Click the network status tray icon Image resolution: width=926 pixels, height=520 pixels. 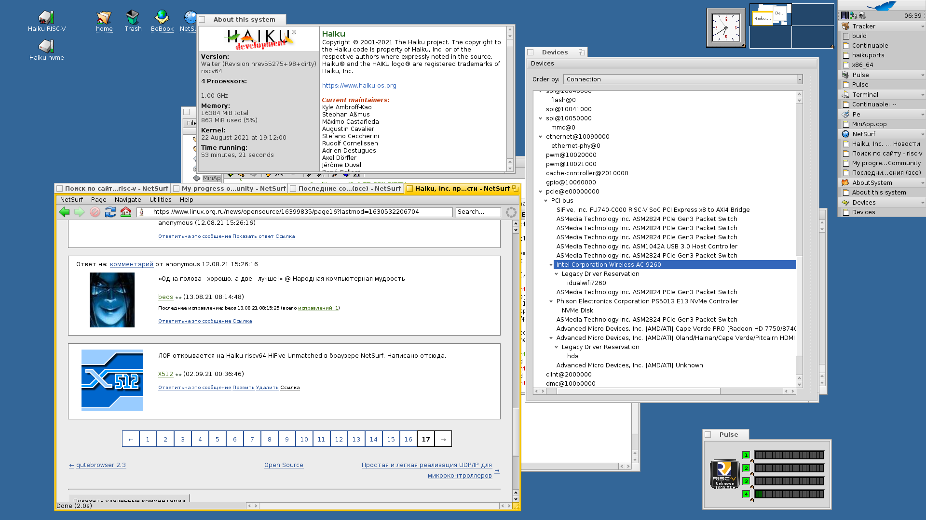tap(853, 16)
